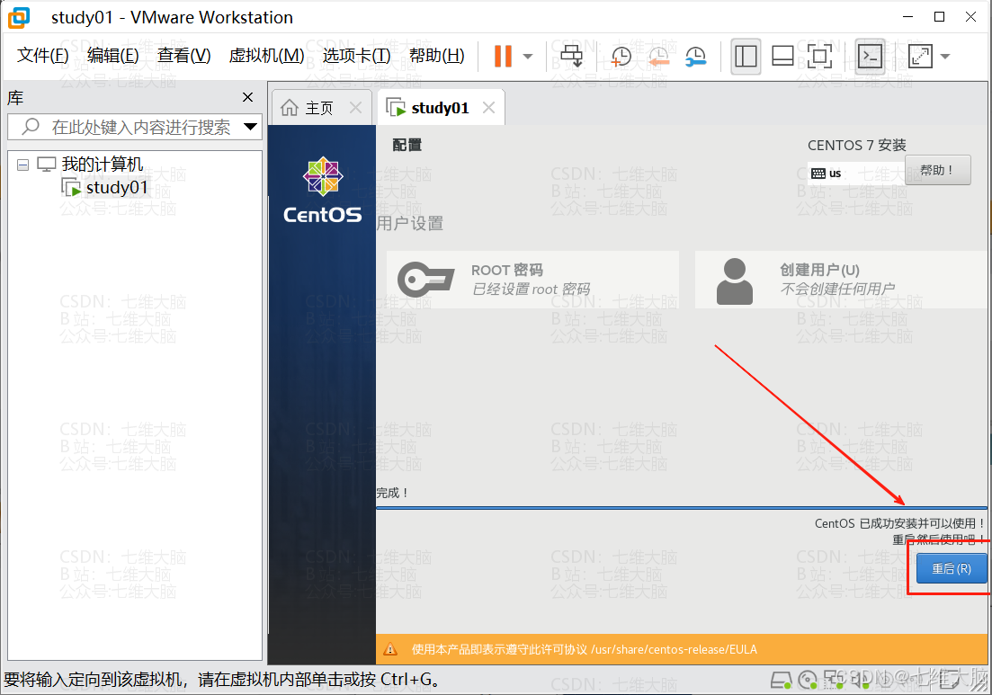Open the 虚拟机(M) menu
Viewport: 992px width, 695px height.
[266, 56]
